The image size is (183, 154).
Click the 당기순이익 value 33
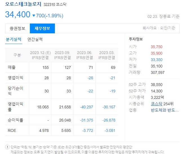click(x=69, y=91)
